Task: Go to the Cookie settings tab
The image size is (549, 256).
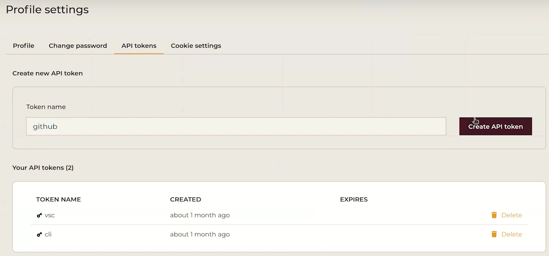Action: [196, 46]
